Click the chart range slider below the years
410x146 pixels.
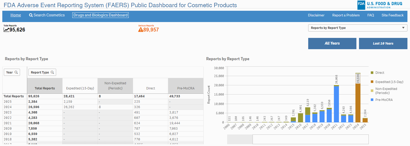point(310,139)
